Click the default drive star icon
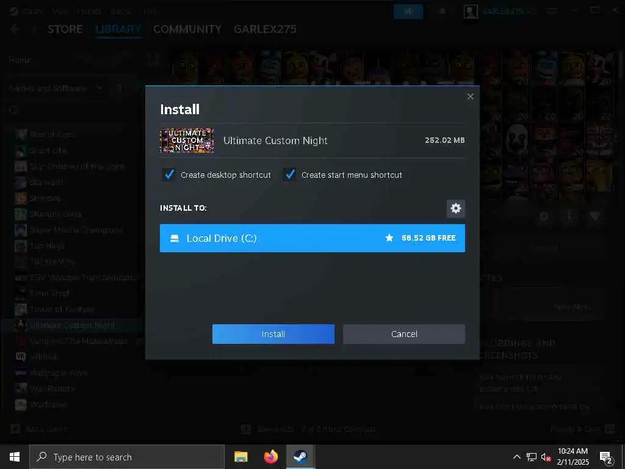Screen dimensions: 625x469 [389, 238]
